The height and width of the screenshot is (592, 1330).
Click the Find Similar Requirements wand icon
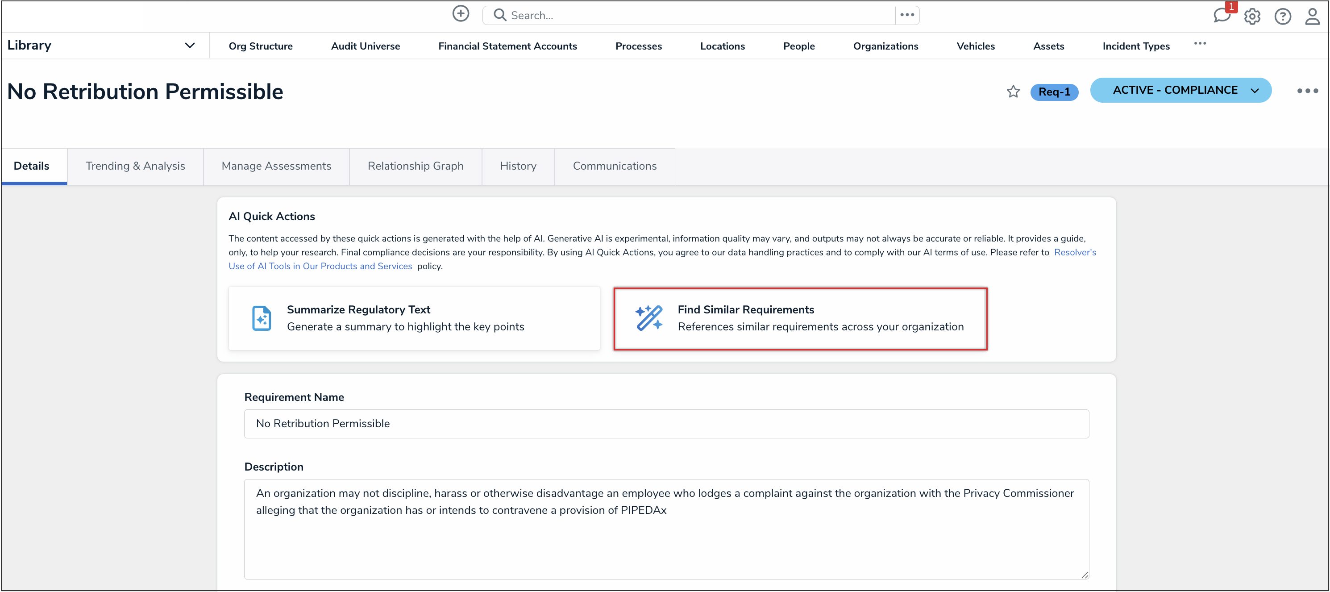649,318
